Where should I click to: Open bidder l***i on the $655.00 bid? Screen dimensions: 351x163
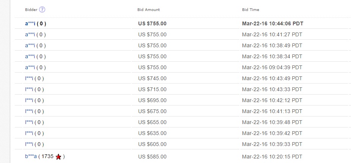(x=29, y=122)
